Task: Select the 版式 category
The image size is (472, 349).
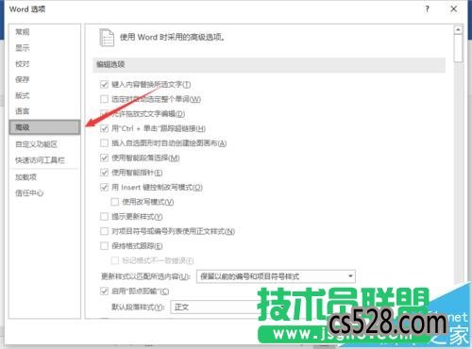Action: 23,95
